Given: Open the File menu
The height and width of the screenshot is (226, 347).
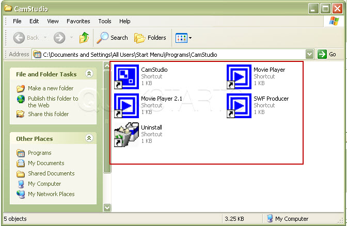Looking at the screenshot, I should 17,21.
